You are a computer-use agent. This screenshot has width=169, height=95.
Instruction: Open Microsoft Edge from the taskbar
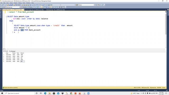45,93
